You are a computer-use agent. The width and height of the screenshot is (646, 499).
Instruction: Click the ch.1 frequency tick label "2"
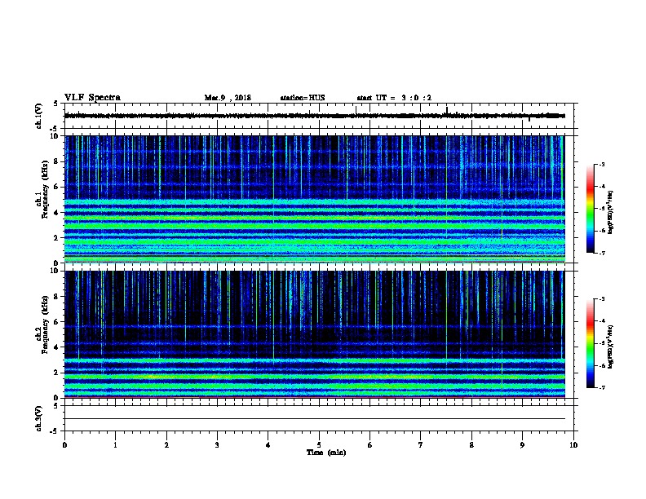57,238
